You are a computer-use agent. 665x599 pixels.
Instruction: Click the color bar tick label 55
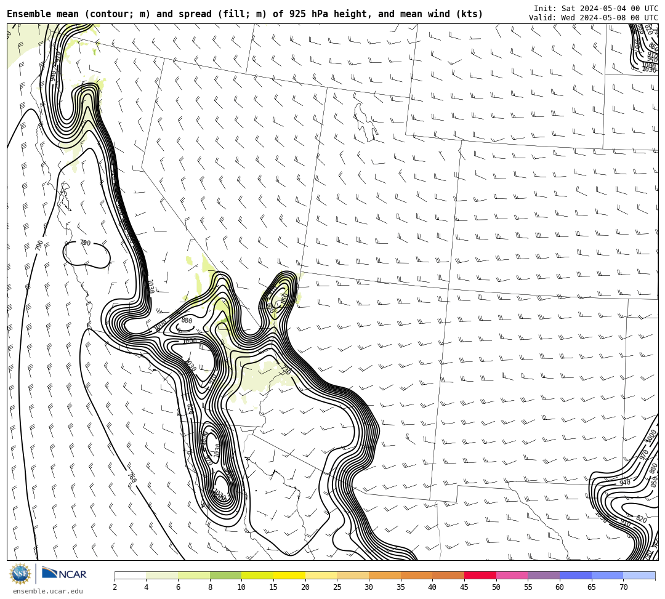pyautogui.click(x=528, y=587)
